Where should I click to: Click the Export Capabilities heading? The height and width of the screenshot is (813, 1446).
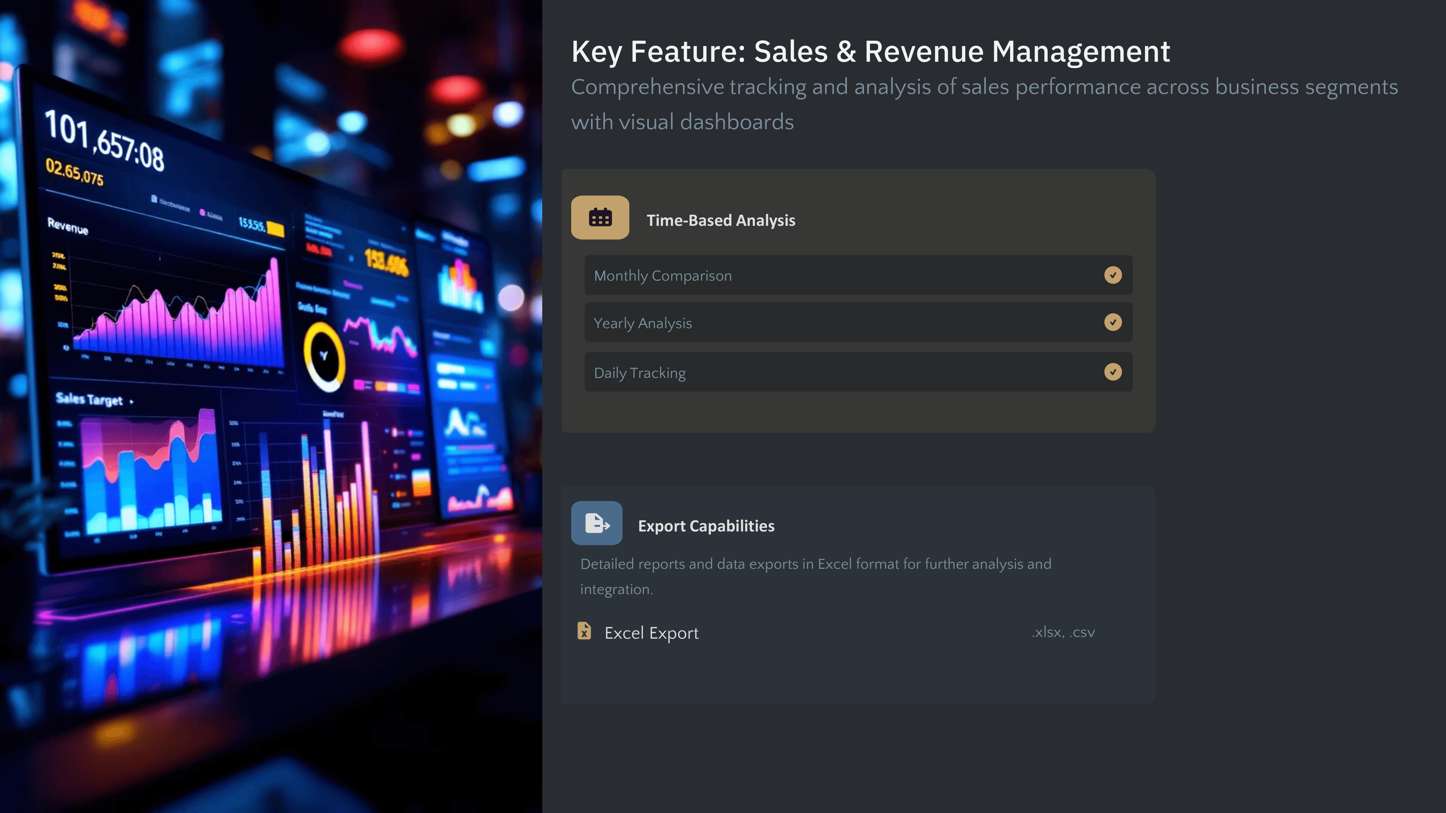(x=706, y=526)
